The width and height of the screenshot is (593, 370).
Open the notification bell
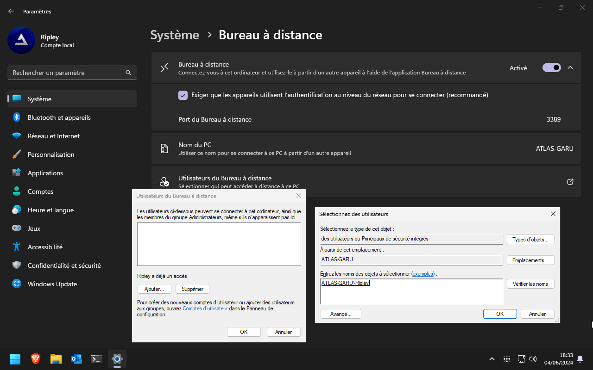pos(580,359)
